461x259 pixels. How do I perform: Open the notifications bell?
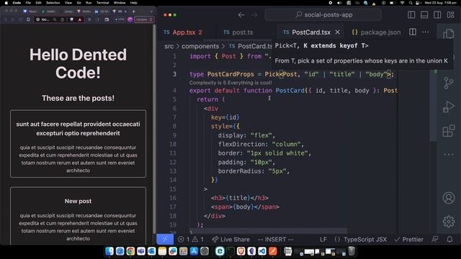(x=449, y=240)
